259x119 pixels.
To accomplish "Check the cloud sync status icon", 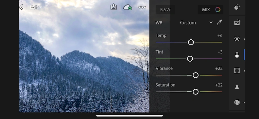I will 128,7.
